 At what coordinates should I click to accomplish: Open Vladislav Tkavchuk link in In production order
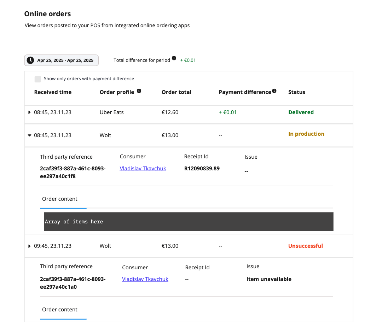[x=143, y=169]
